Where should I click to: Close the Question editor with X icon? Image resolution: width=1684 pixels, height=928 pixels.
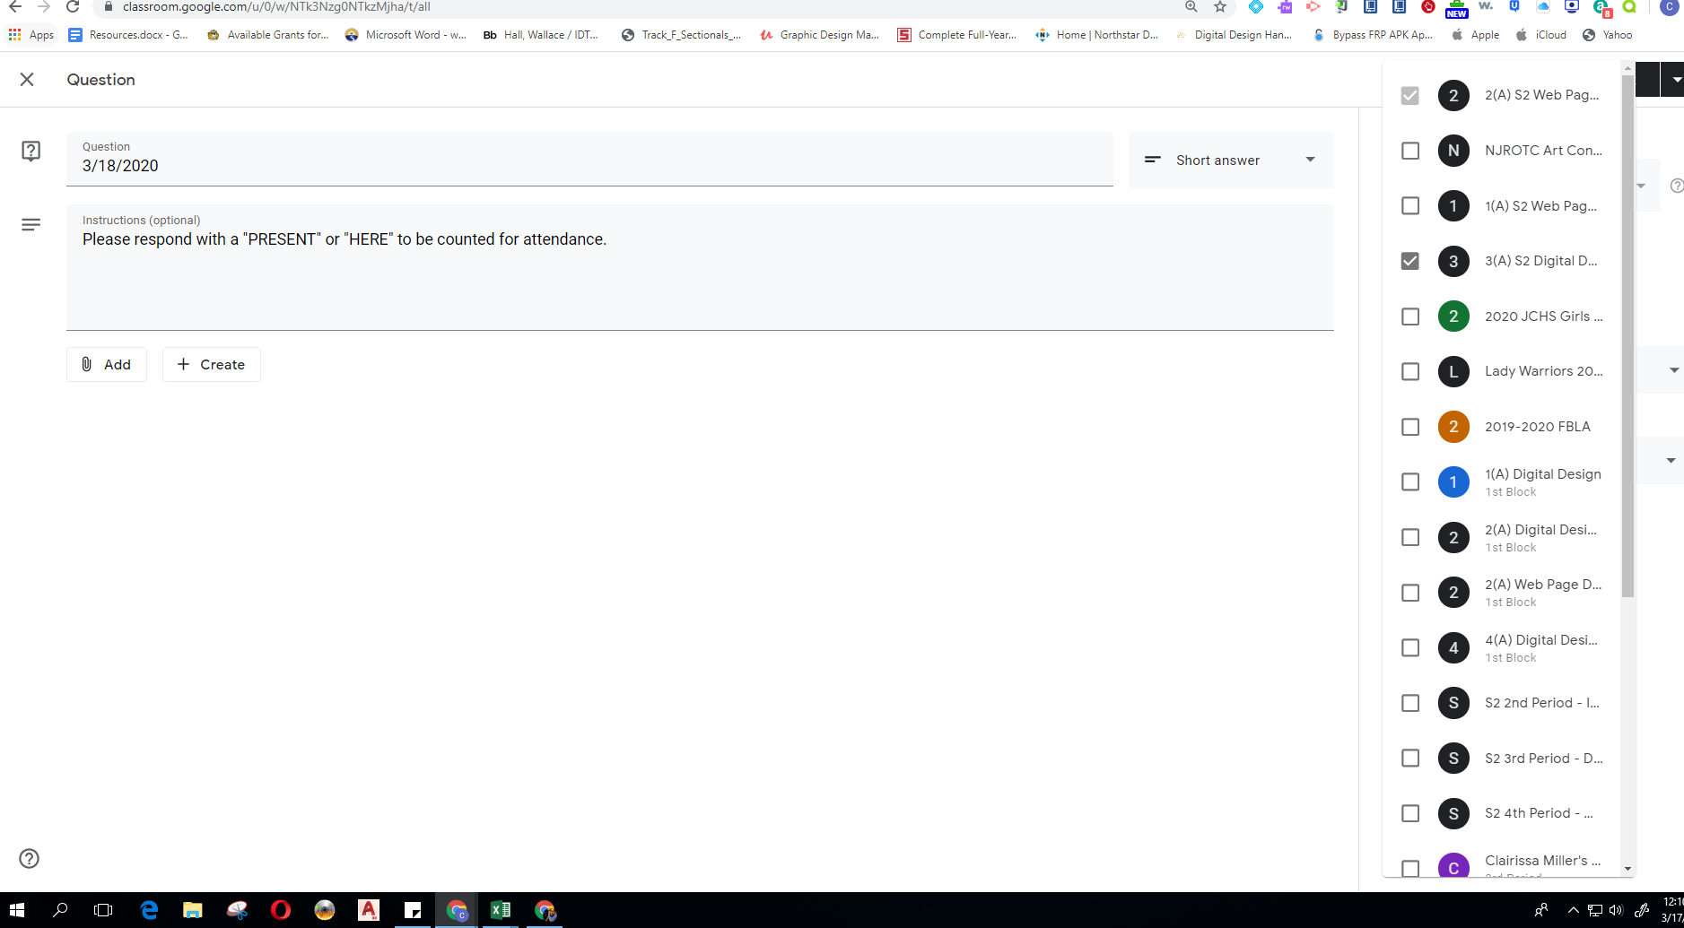tap(27, 80)
